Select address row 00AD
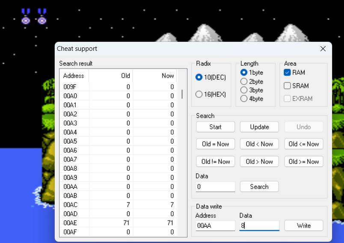The width and height of the screenshot is (344, 243). [x=118, y=214]
